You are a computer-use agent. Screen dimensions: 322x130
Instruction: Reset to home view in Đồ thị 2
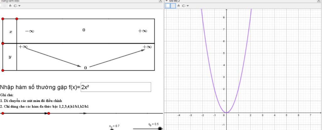[x=179, y=6]
